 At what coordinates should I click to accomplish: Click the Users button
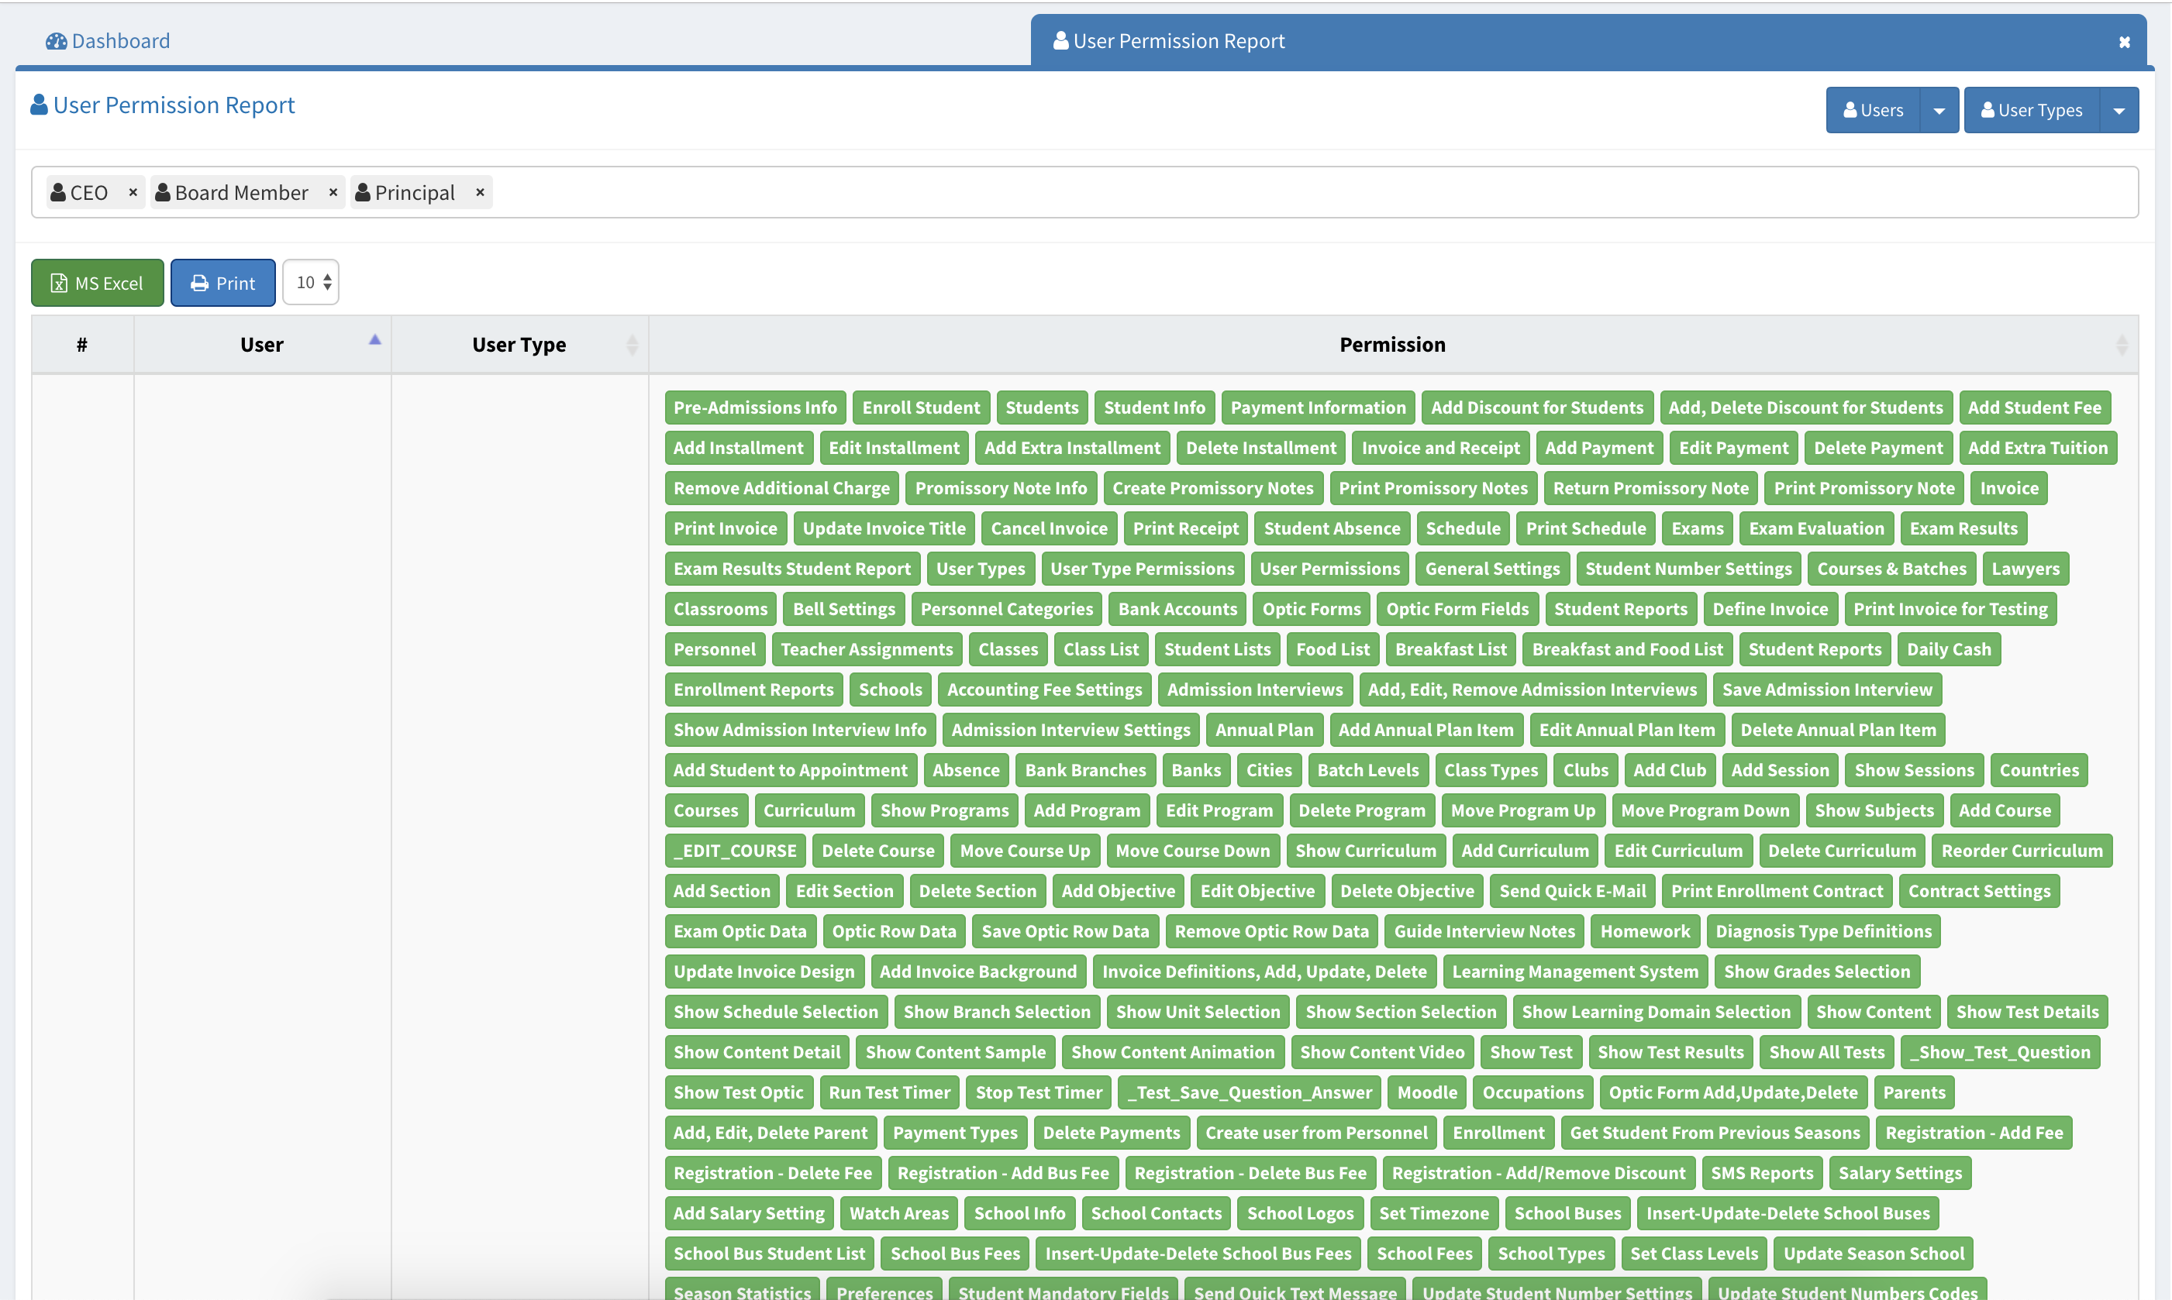tap(1873, 110)
